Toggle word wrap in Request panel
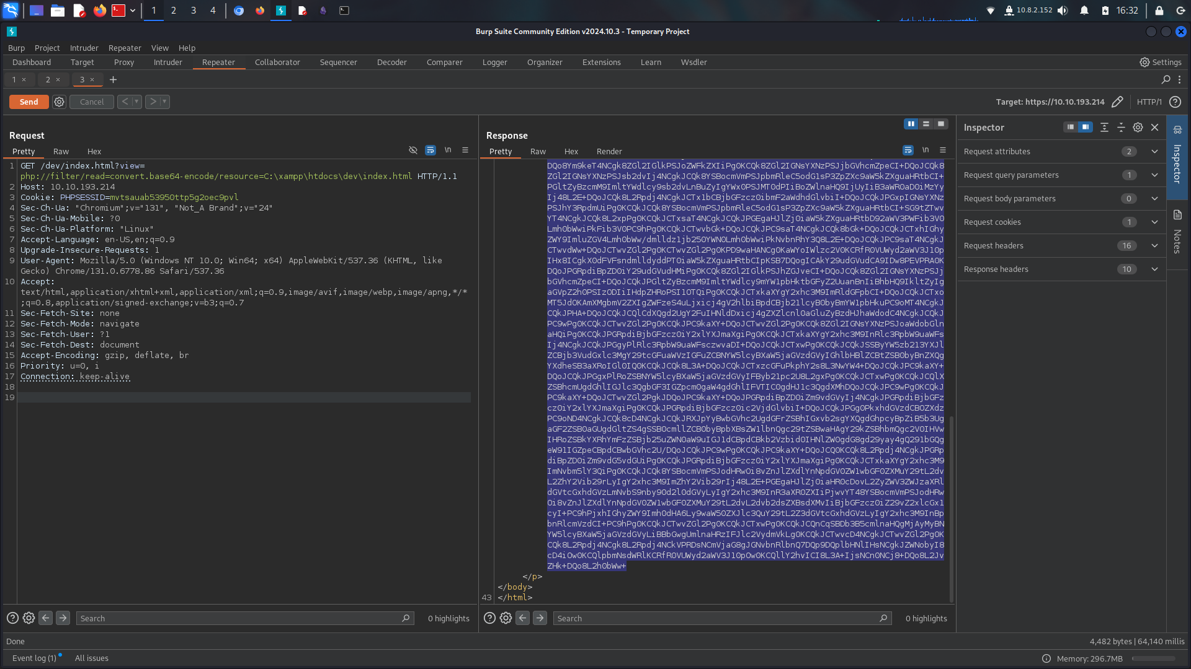Viewport: 1191px width, 669px height. [430, 151]
